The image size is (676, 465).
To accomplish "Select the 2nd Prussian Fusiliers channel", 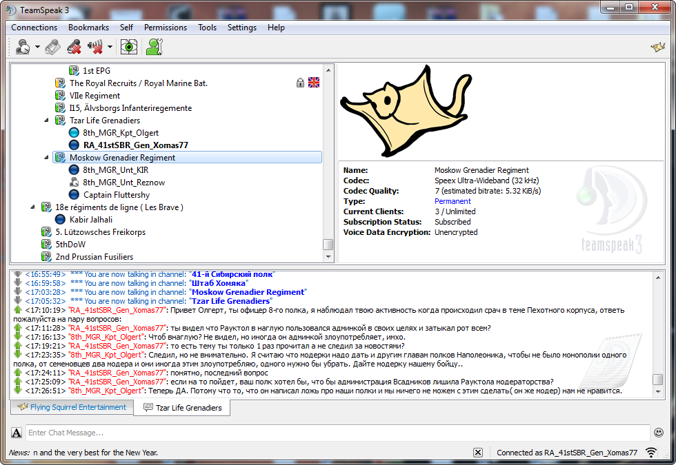I will pos(95,256).
